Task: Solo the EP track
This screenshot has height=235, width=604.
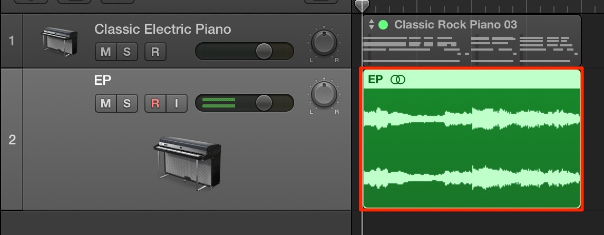Action: tap(126, 103)
